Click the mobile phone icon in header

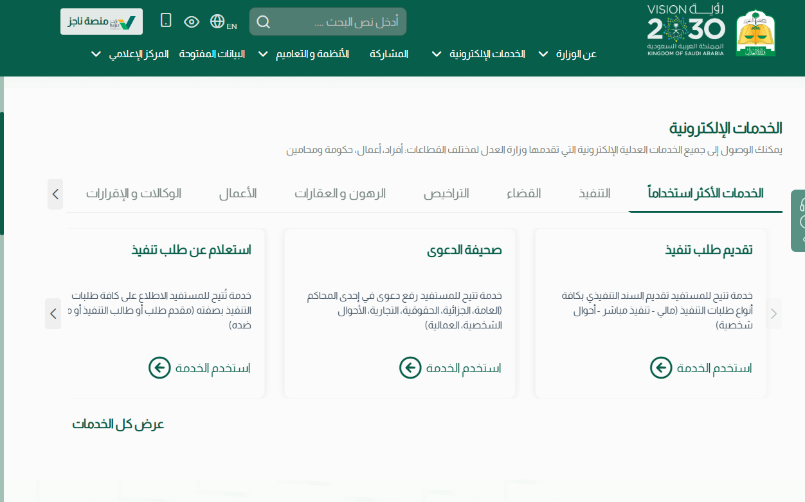166,21
